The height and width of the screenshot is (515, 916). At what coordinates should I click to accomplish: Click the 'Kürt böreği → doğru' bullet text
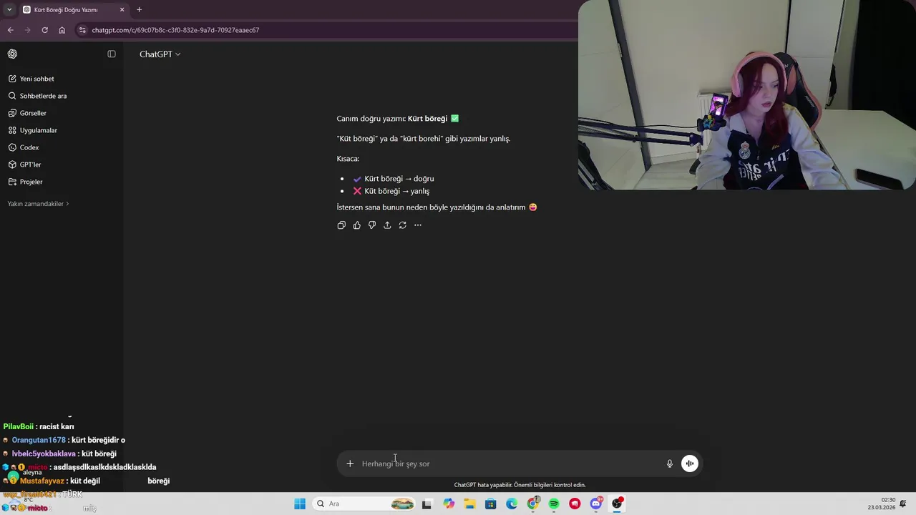click(x=399, y=179)
